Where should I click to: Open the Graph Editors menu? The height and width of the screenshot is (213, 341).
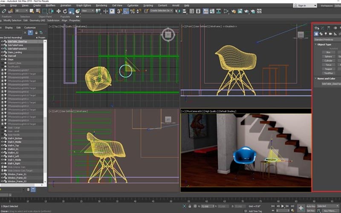[x=84, y=6]
